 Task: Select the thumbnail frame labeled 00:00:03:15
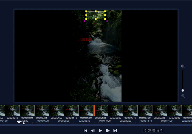coord(42,110)
